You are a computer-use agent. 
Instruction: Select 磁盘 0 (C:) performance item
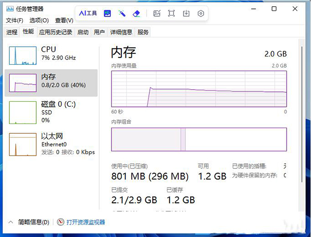click(51, 111)
